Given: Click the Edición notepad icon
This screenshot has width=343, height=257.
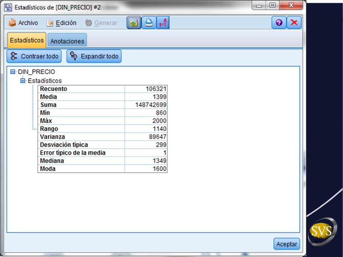Looking at the screenshot, I should point(50,23).
